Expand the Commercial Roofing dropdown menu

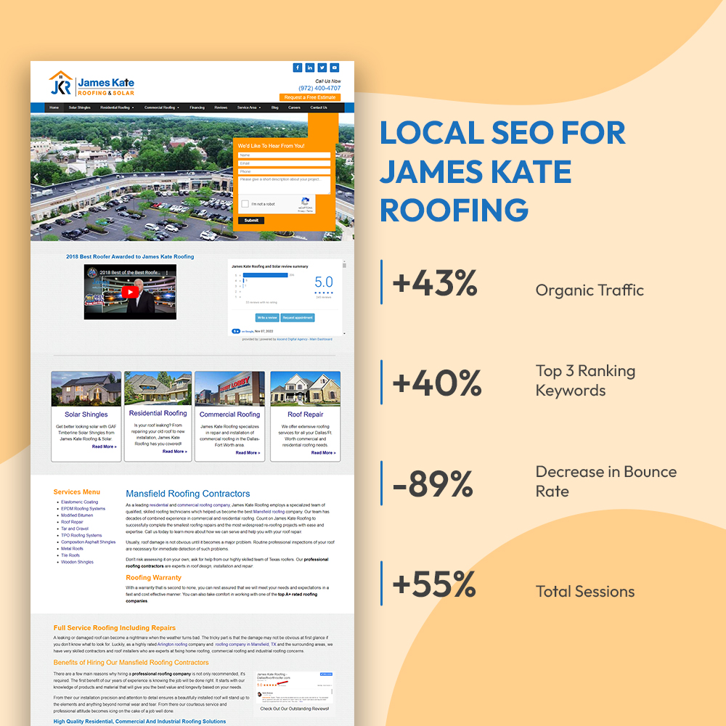(161, 107)
